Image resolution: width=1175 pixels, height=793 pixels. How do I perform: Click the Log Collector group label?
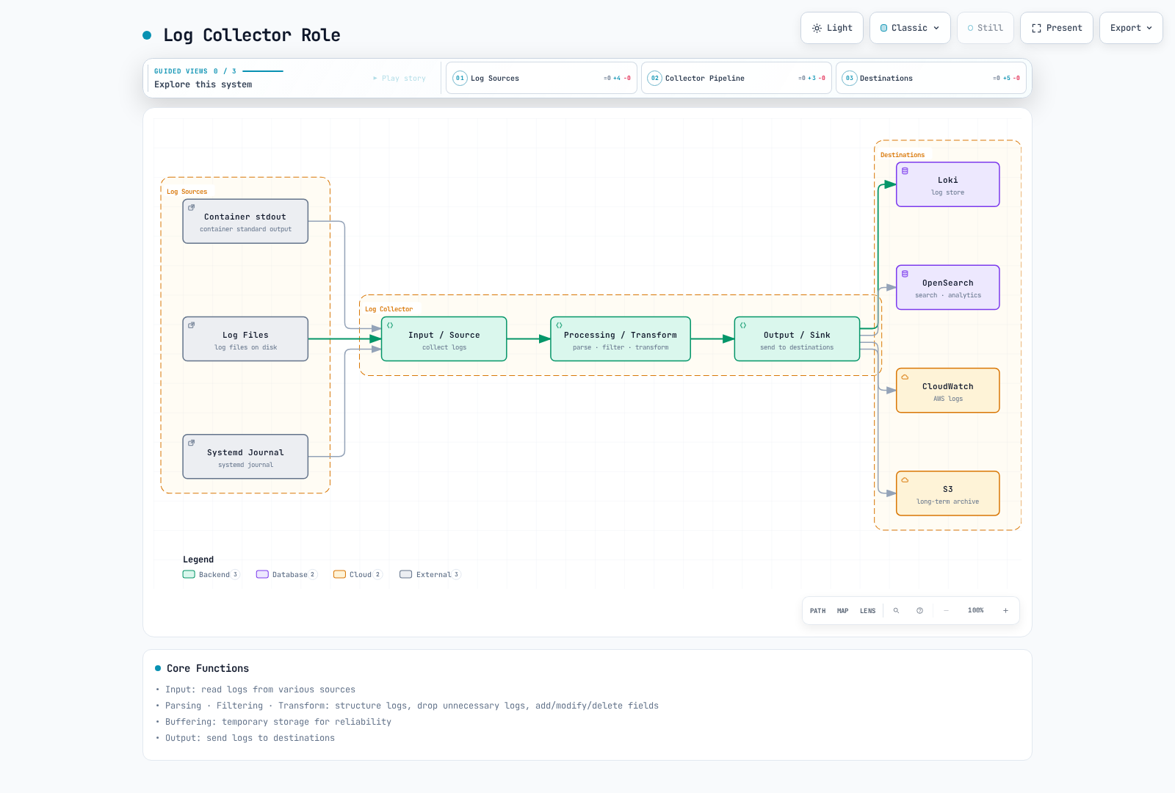click(x=388, y=309)
